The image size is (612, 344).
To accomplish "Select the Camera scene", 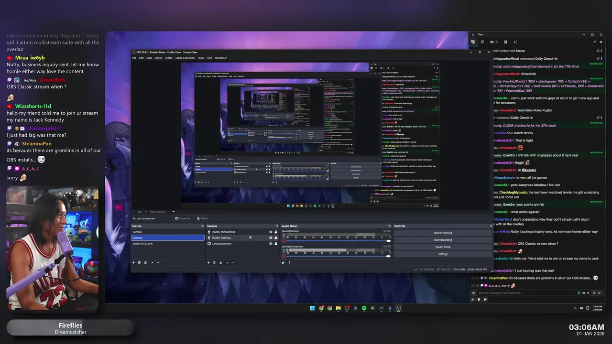I will (x=168, y=232).
